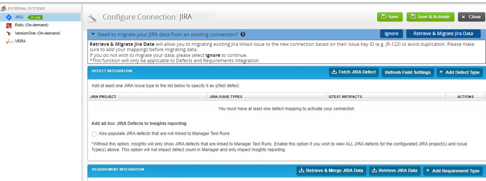Image resolution: width=486 pixels, height=181 pixels.
Task: Click Fetch JIRA Defect button
Action: (353, 72)
